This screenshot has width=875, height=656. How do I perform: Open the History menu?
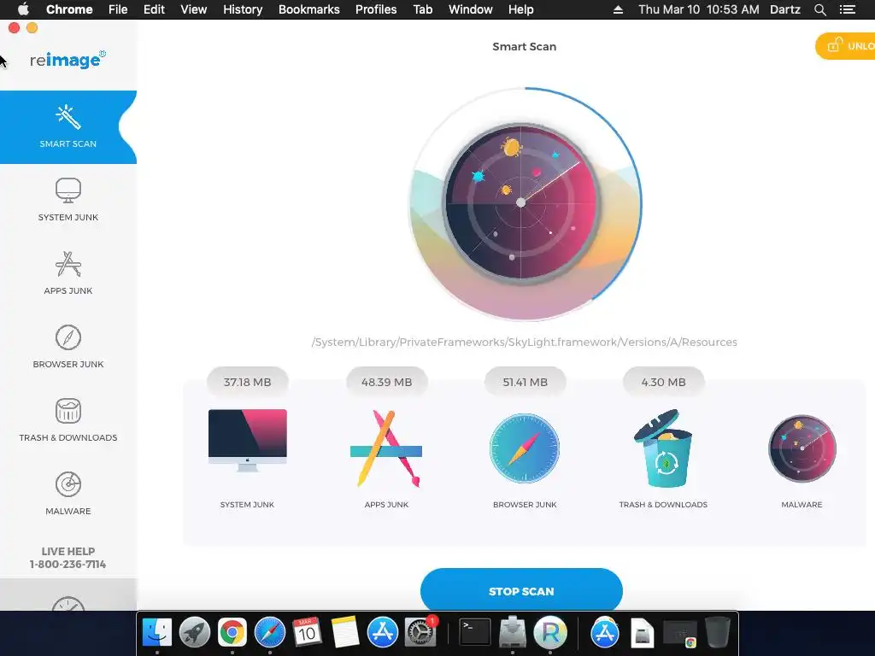(x=242, y=9)
